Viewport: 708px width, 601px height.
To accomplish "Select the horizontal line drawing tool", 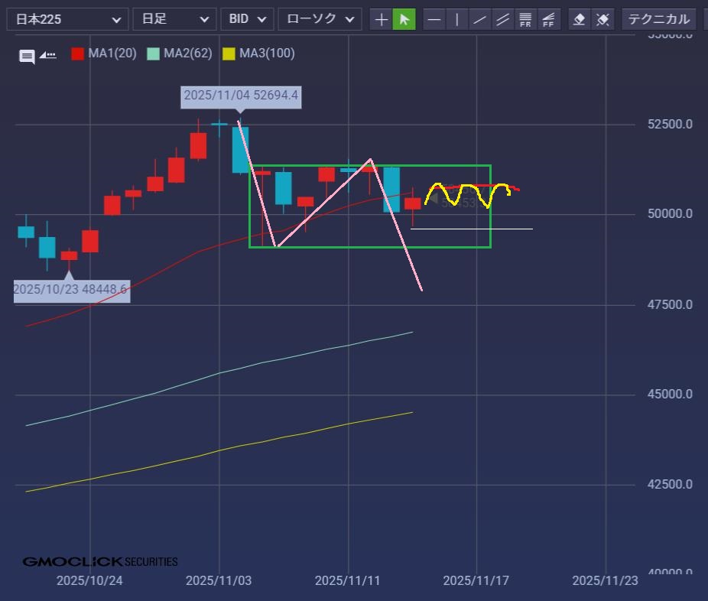I will 434,19.
